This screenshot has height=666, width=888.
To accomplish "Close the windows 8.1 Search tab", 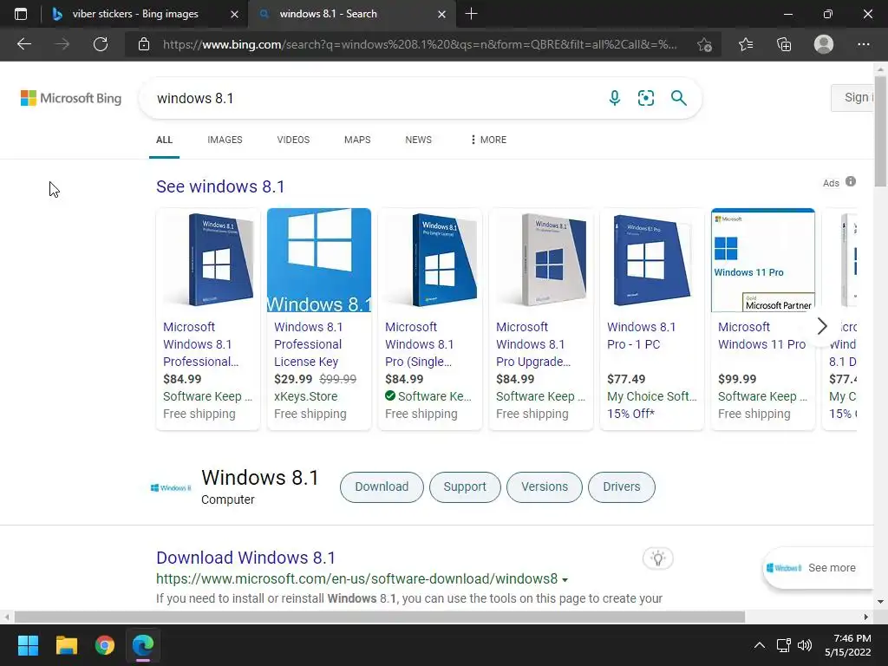I will click(x=441, y=14).
